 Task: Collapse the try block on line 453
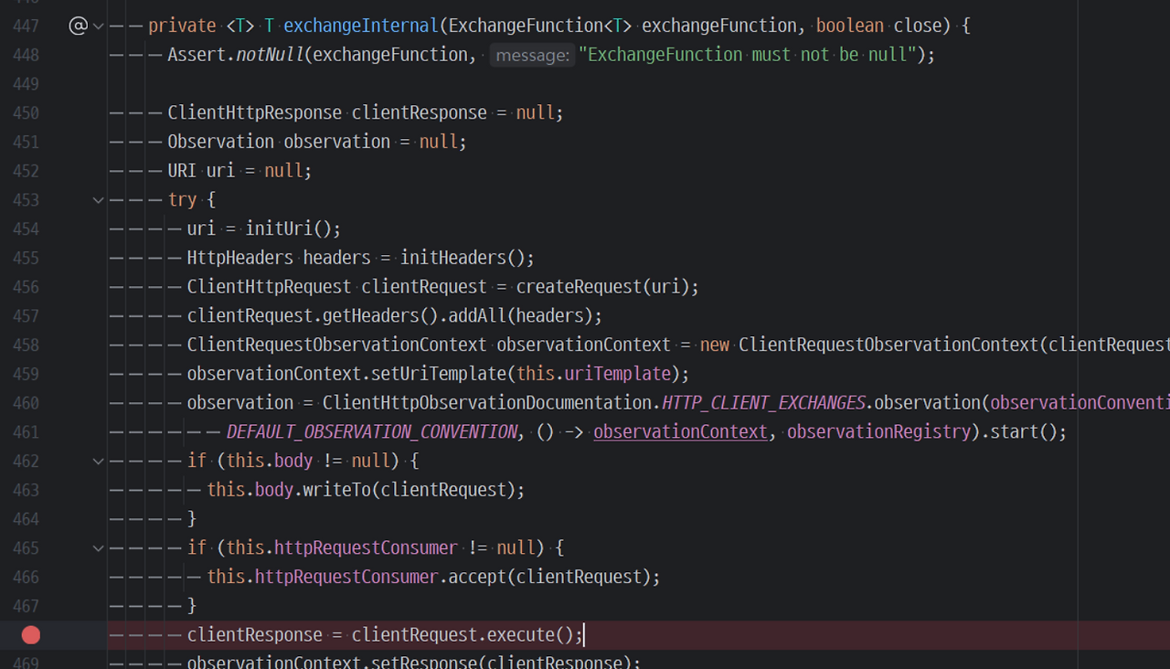coord(99,199)
